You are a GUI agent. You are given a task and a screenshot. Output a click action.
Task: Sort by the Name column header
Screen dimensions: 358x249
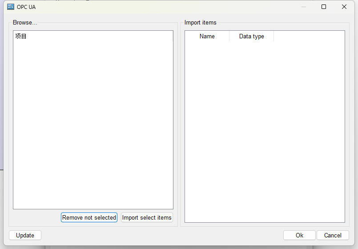click(x=207, y=37)
